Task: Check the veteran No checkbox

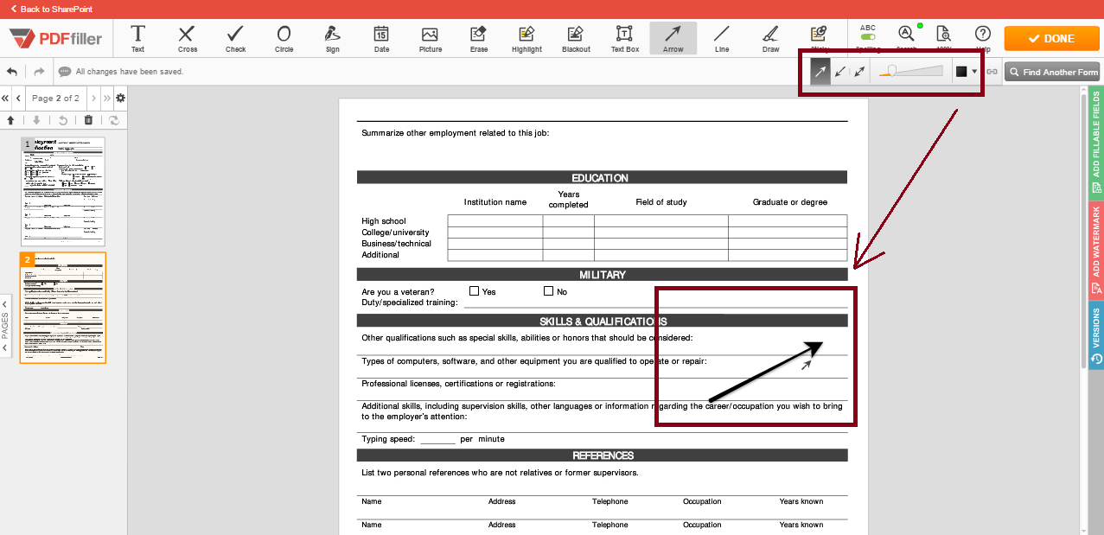Action: pyautogui.click(x=548, y=291)
